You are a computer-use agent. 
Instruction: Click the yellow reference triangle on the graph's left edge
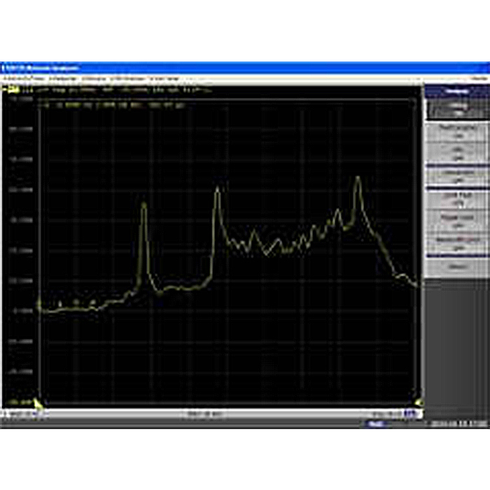click(x=39, y=303)
